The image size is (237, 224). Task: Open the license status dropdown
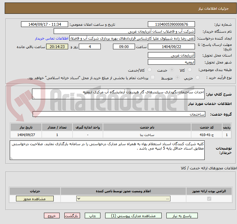(x=123, y=199)
